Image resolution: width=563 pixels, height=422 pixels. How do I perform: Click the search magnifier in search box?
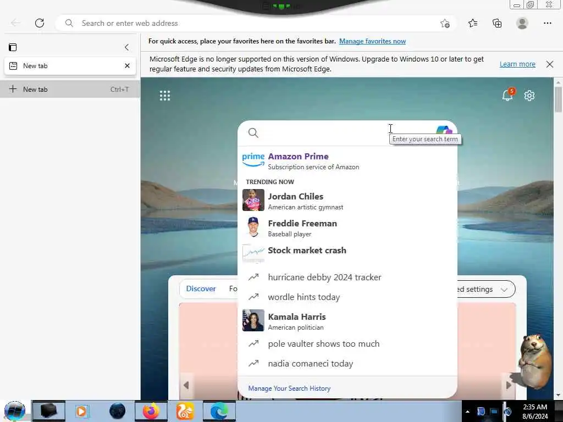(x=253, y=133)
